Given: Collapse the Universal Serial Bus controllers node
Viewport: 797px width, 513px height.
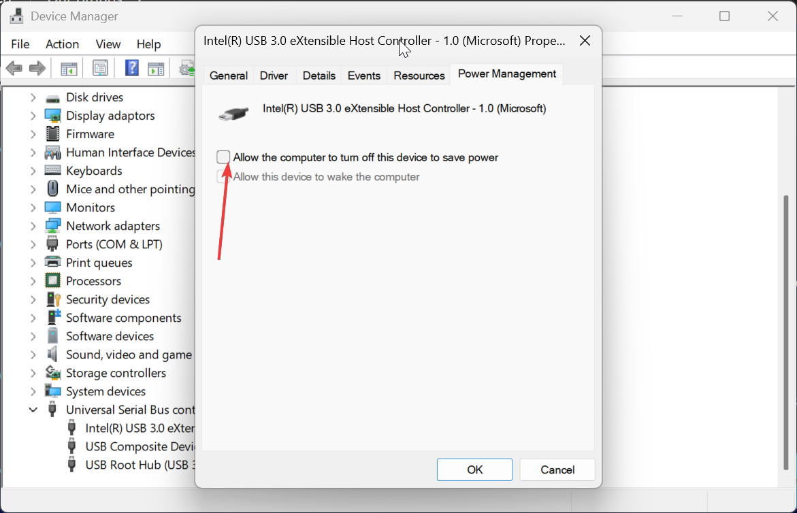Looking at the screenshot, I should click(x=33, y=410).
